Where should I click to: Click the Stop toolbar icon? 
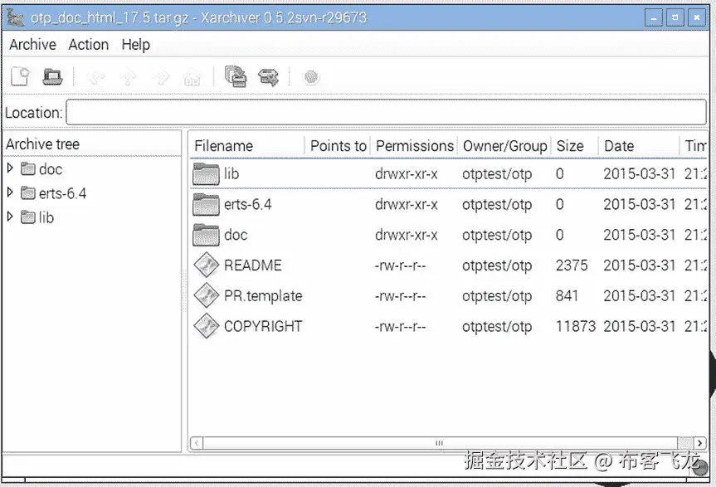pyautogui.click(x=310, y=75)
